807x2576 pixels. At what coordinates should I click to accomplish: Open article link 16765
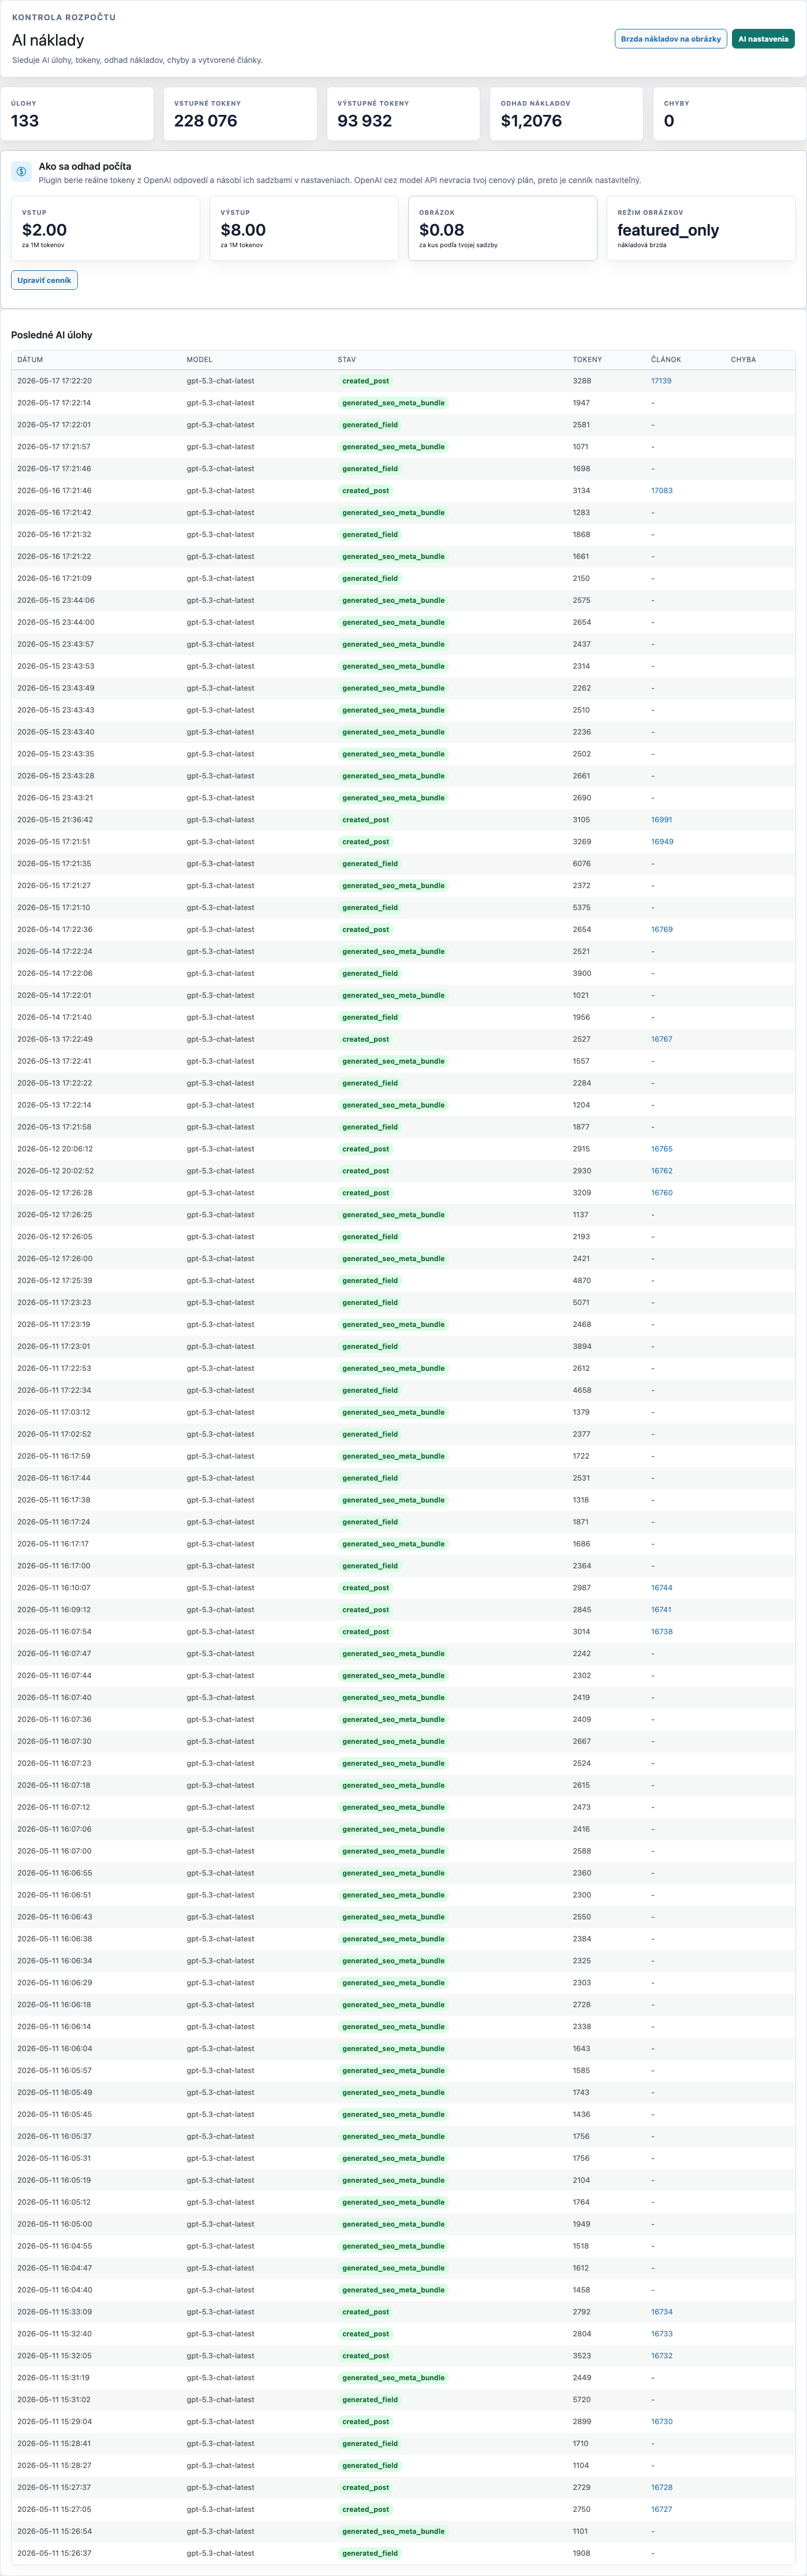(x=661, y=1149)
